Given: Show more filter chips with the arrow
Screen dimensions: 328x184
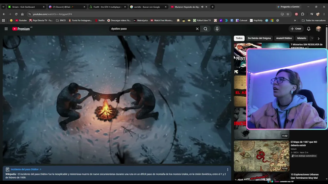Looking at the screenshot, I should coord(319,39).
